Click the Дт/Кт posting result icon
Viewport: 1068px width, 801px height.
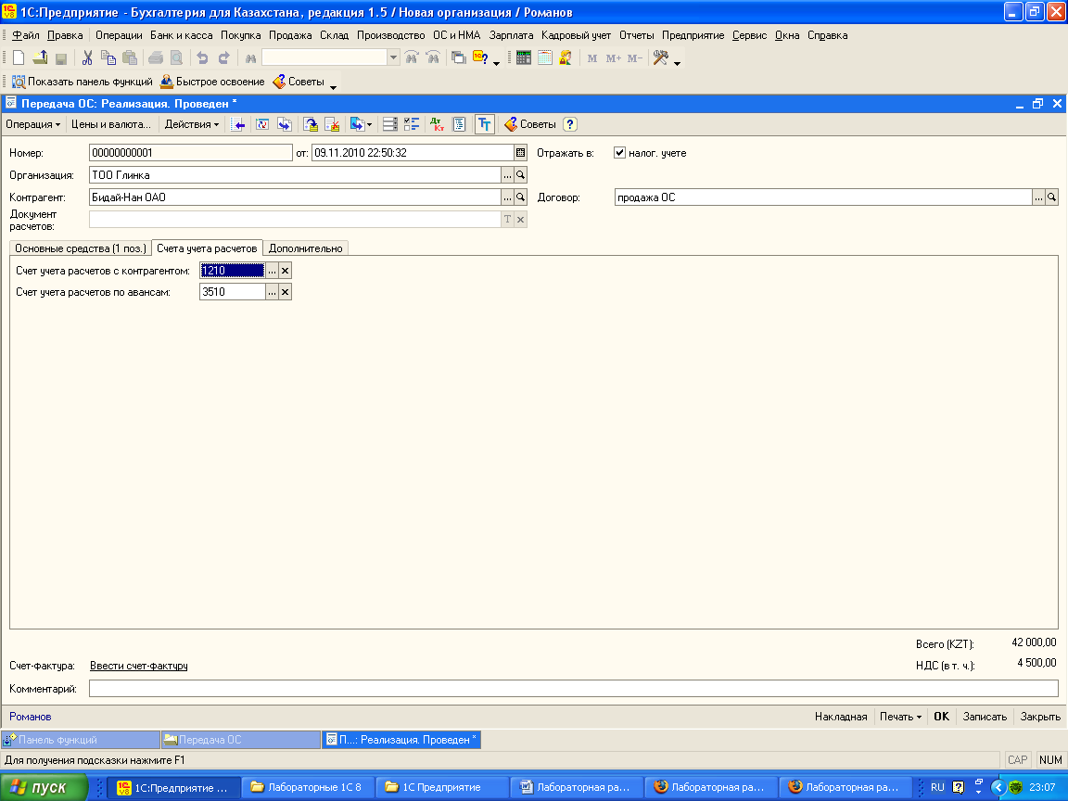439,124
